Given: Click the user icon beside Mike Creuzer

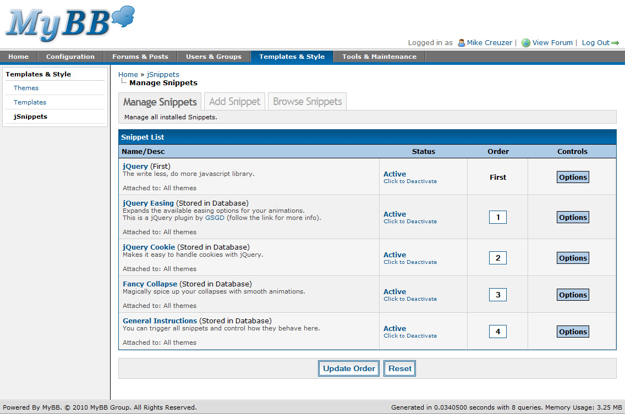Looking at the screenshot, I should [462, 43].
